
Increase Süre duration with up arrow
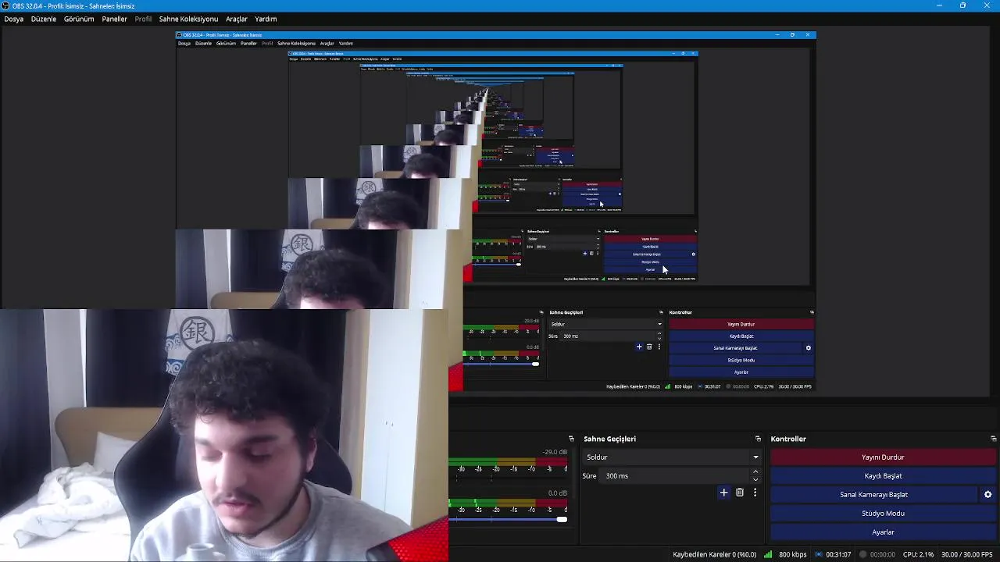tap(755, 472)
